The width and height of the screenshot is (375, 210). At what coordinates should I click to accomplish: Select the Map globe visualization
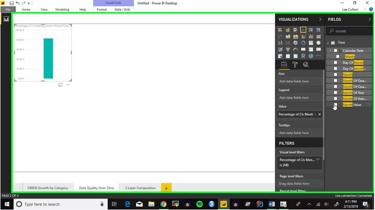click(318, 43)
